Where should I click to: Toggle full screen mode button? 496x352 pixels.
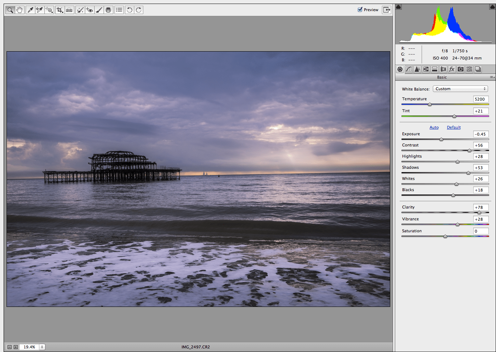[387, 10]
